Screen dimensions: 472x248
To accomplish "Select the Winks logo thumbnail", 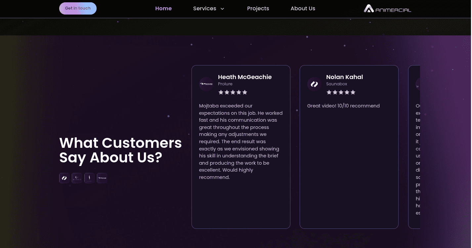I will tap(77, 178).
